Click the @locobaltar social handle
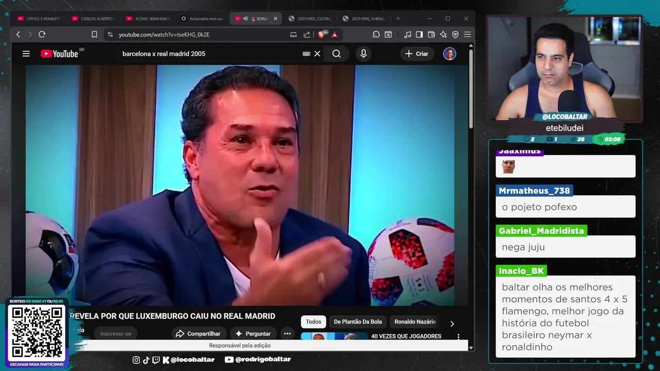The width and height of the screenshot is (660, 371). tap(192, 360)
